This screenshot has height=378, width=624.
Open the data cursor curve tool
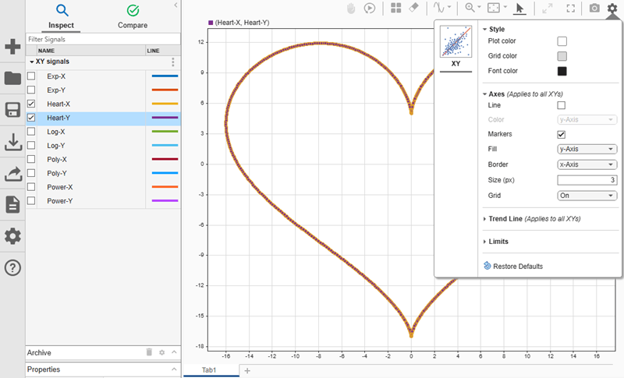439,8
